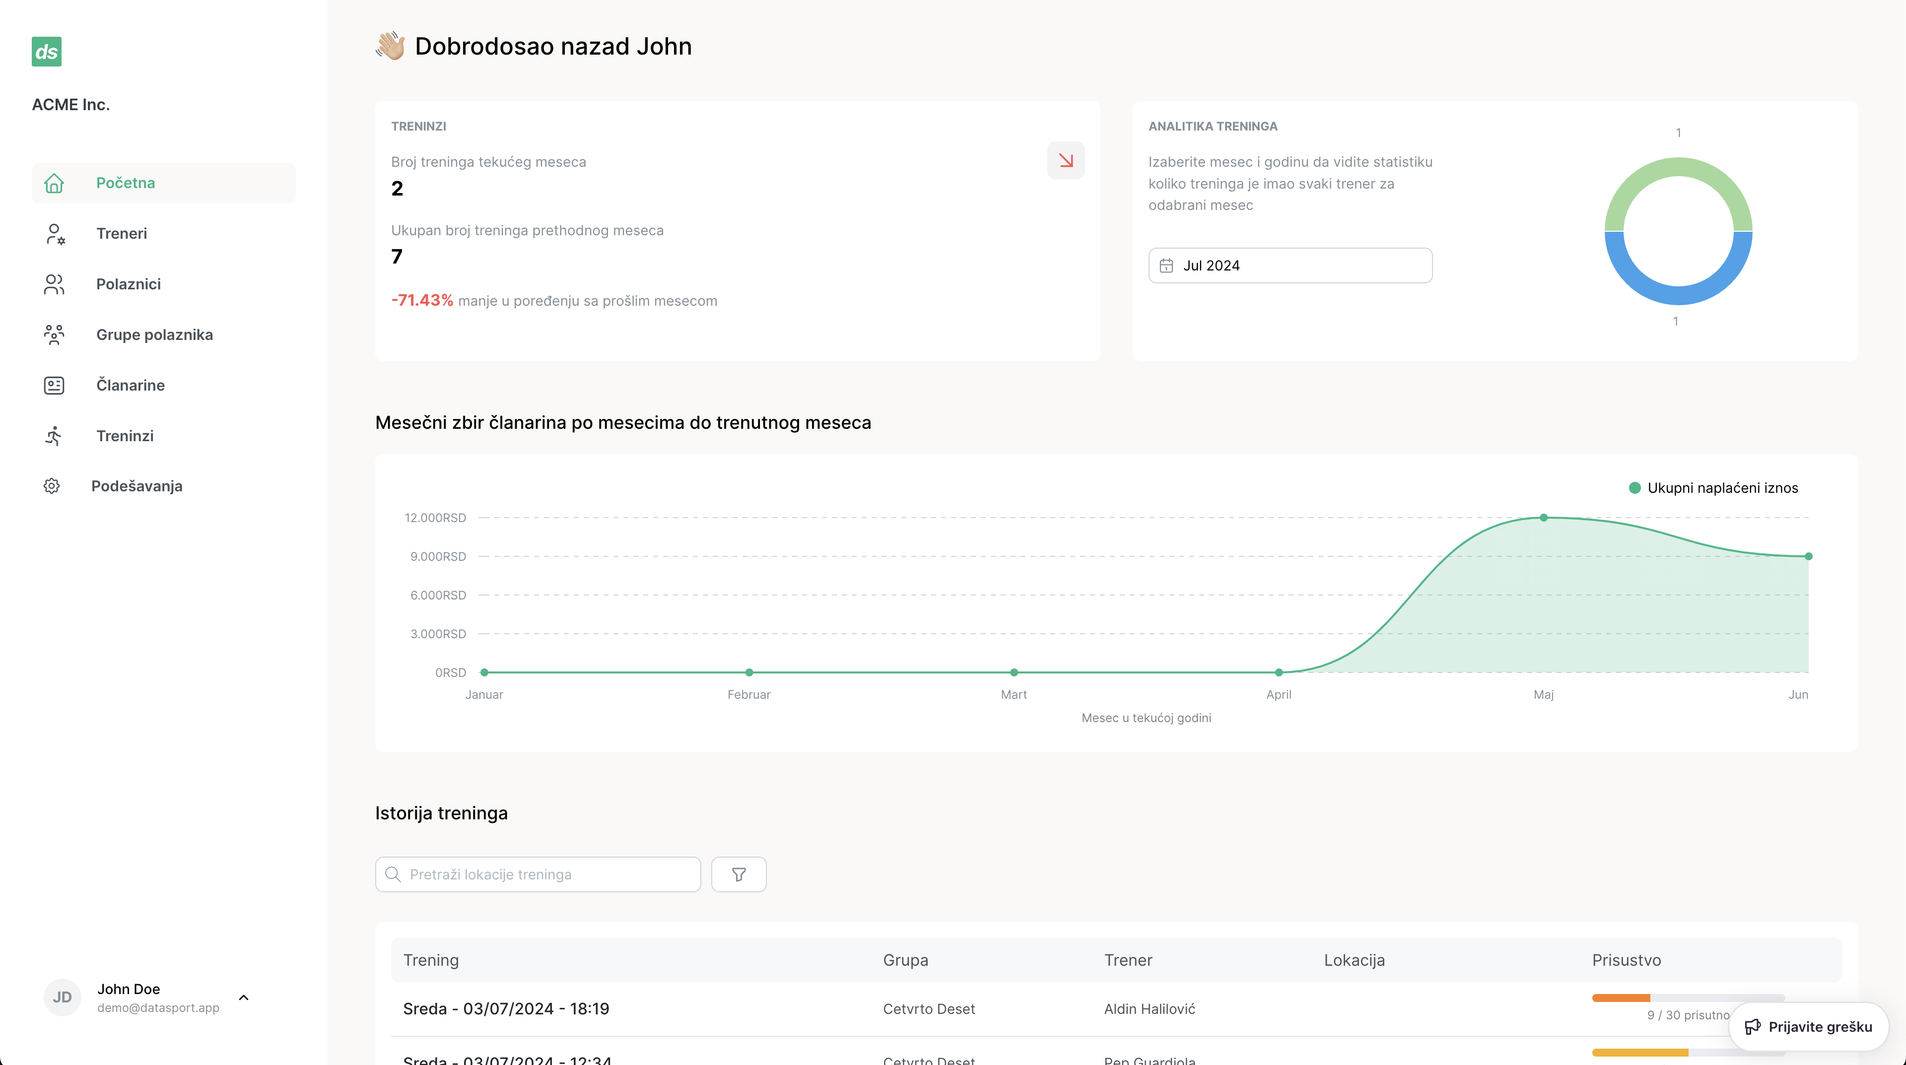Click the JD avatar circle
The height and width of the screenshot is (1065, 1906).
[62, 997]
